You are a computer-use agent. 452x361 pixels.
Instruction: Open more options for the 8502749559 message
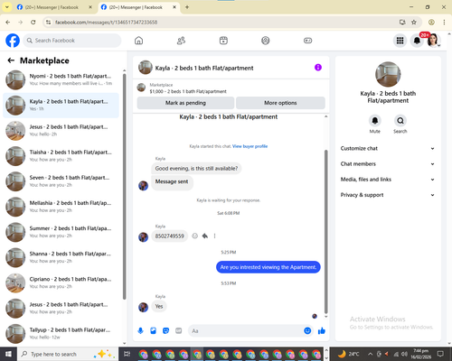[x=214, y=236]
